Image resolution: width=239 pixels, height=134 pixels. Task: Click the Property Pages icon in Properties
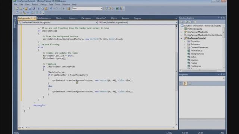pos(190,83)
